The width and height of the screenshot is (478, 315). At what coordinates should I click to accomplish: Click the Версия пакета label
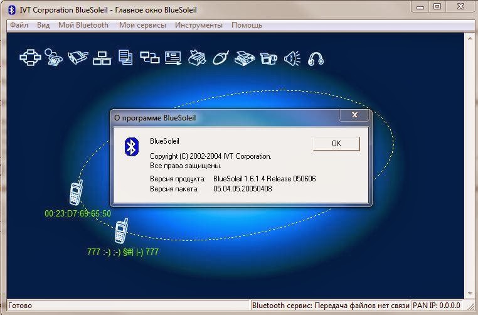click(174, 189)
